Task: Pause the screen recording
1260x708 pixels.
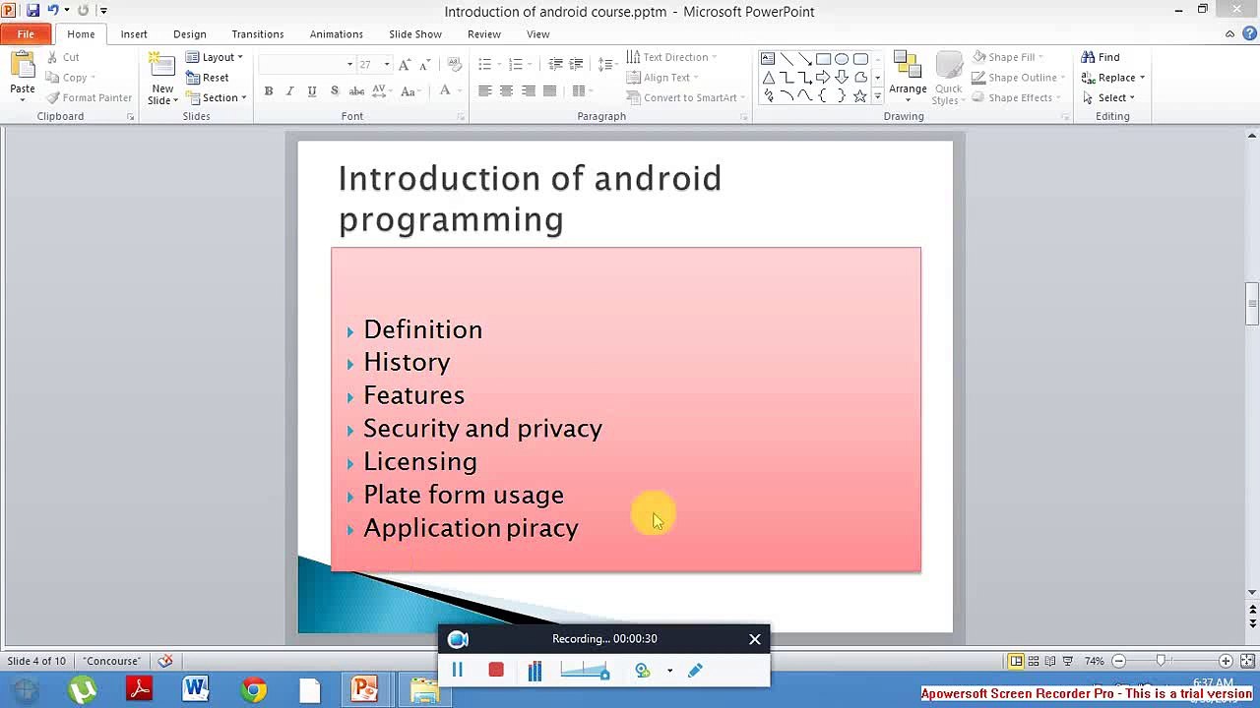Action: [458, 671]
